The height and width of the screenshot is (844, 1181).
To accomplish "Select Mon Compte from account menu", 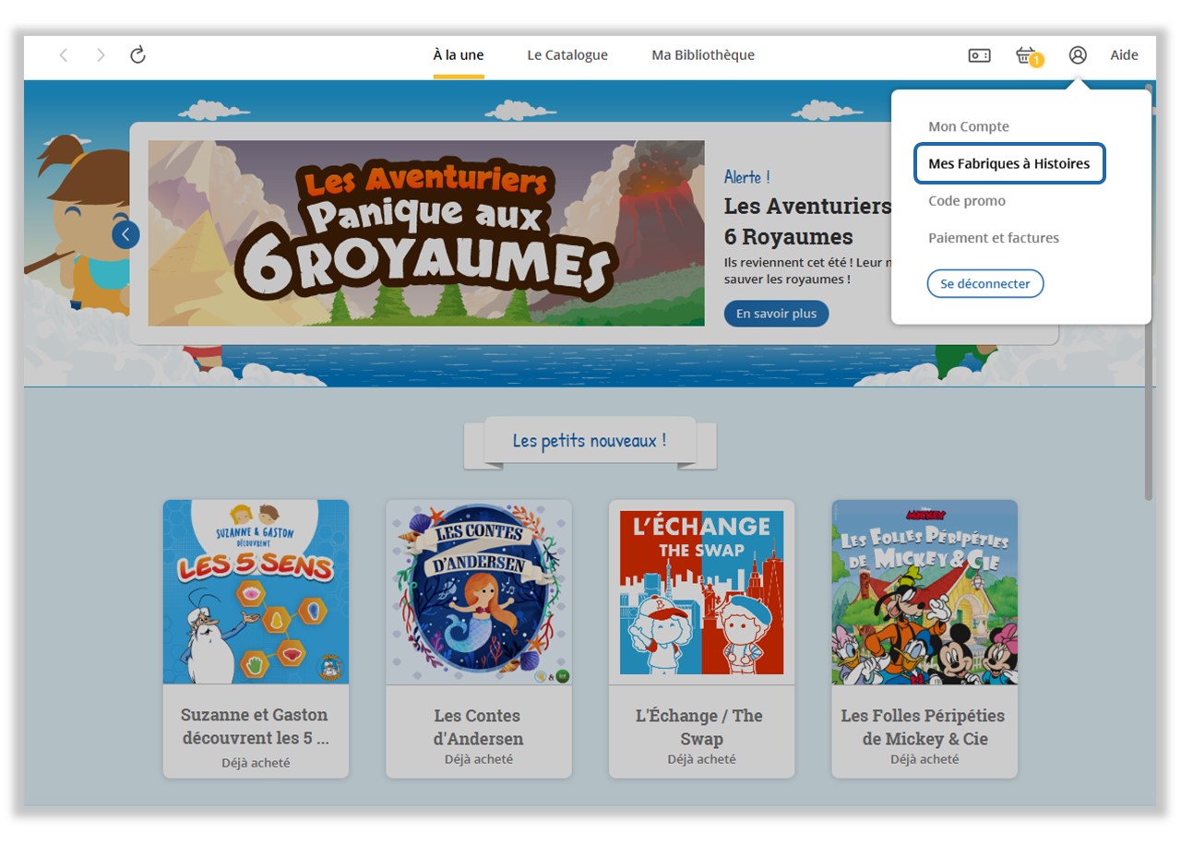I will pos(969,126).
